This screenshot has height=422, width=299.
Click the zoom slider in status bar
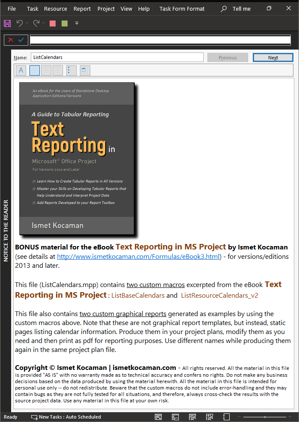264,417
